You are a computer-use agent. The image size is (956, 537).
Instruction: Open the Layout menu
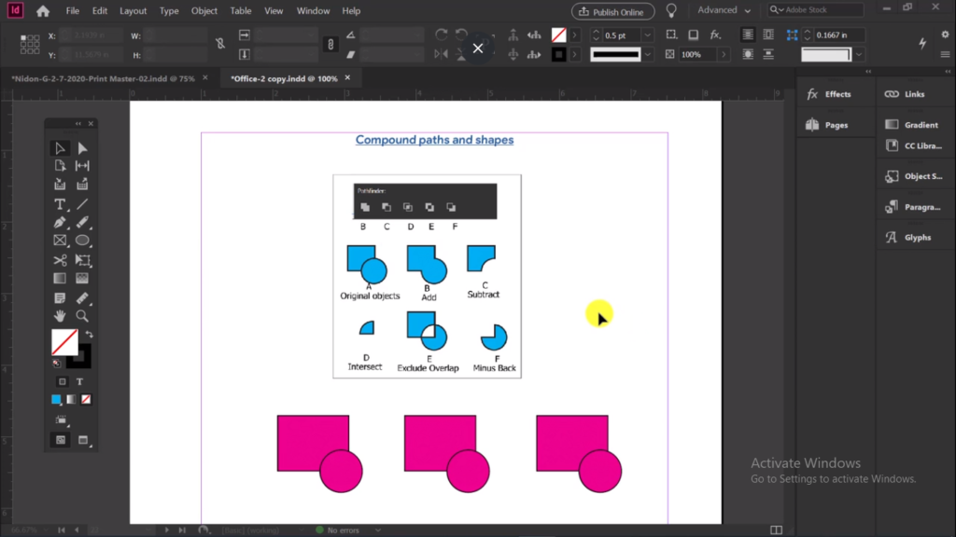133,11
